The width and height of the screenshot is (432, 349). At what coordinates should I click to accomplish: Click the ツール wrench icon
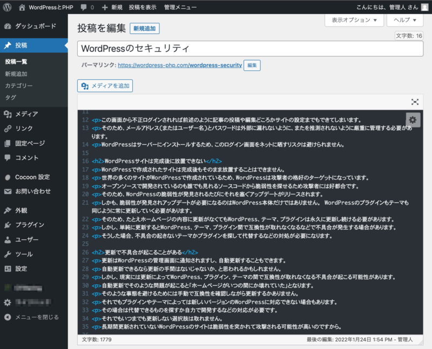click(8, 254)
